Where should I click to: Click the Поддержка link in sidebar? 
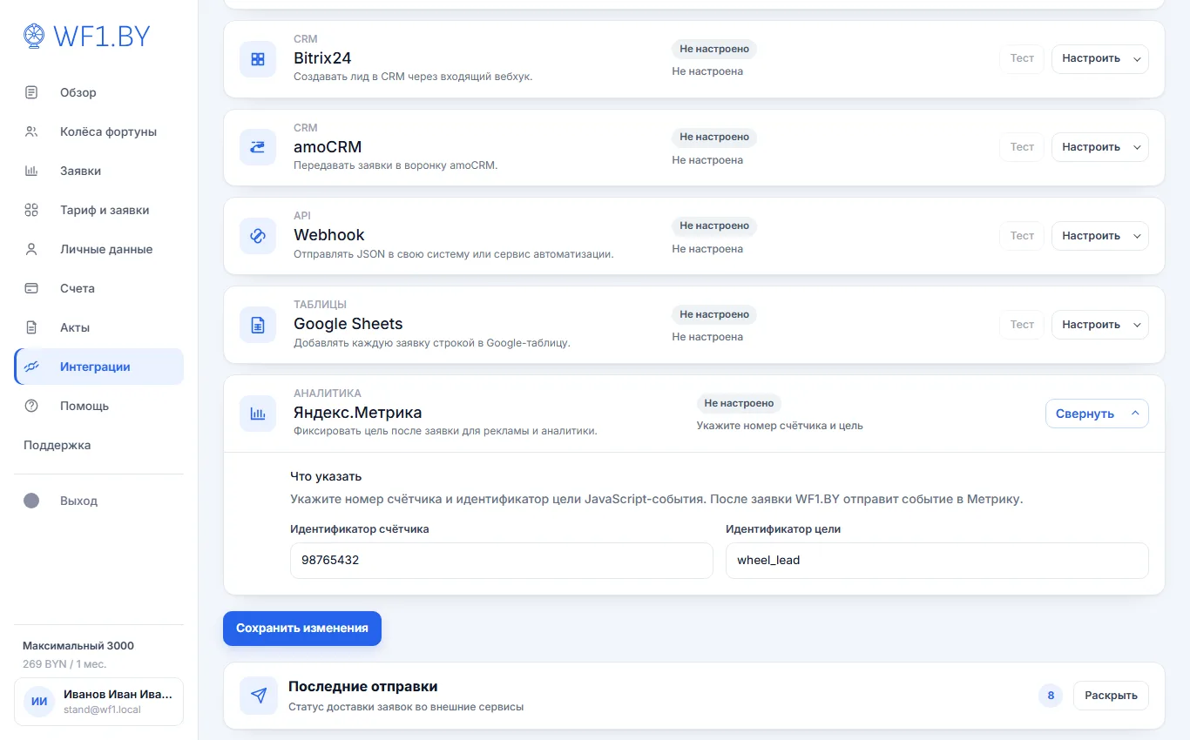tap(57, 445)
